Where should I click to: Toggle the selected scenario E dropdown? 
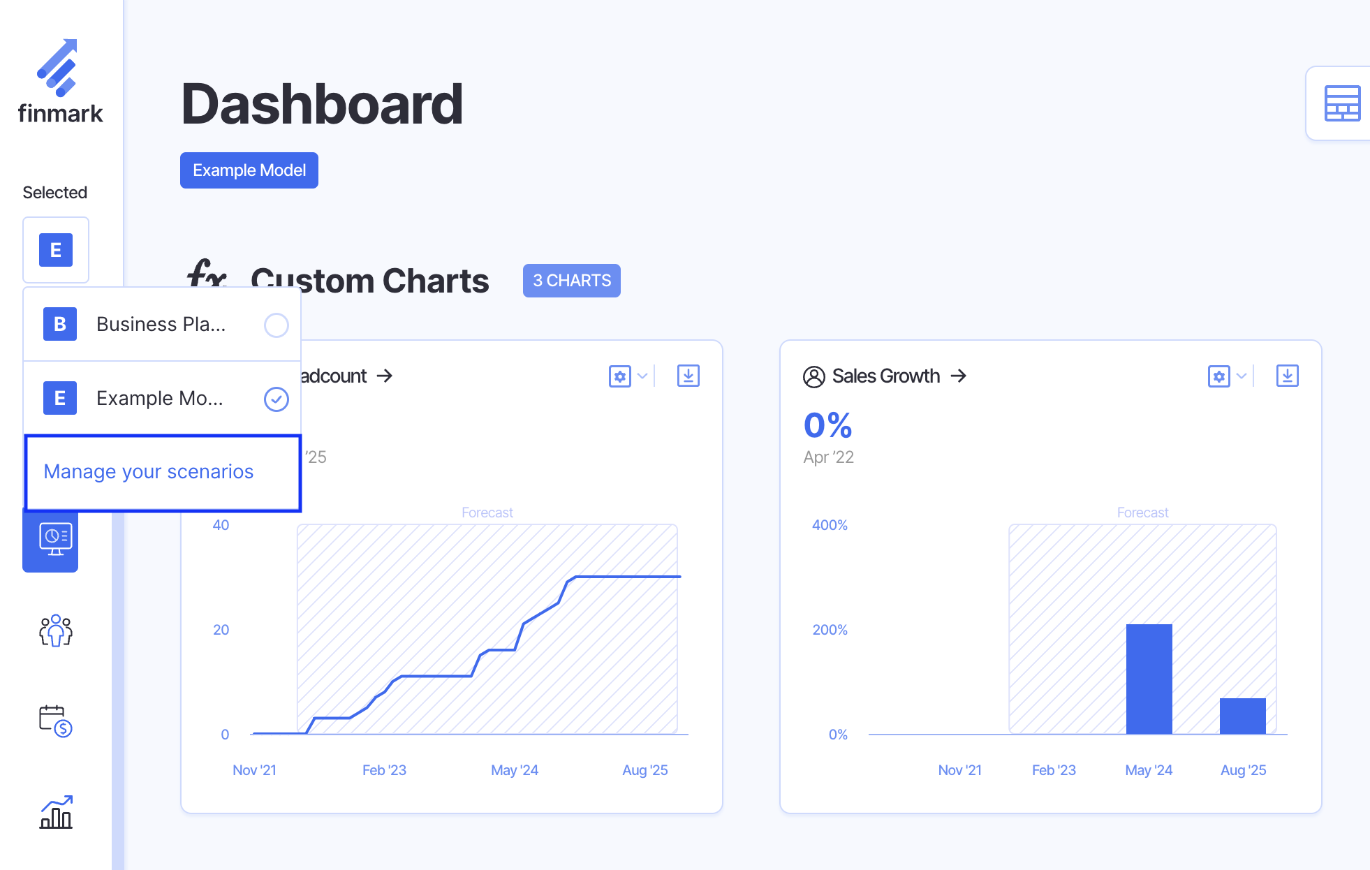click(x=56, y=250)
